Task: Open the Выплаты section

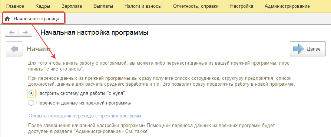Action: pyautogui.click(x=103, y=6)
